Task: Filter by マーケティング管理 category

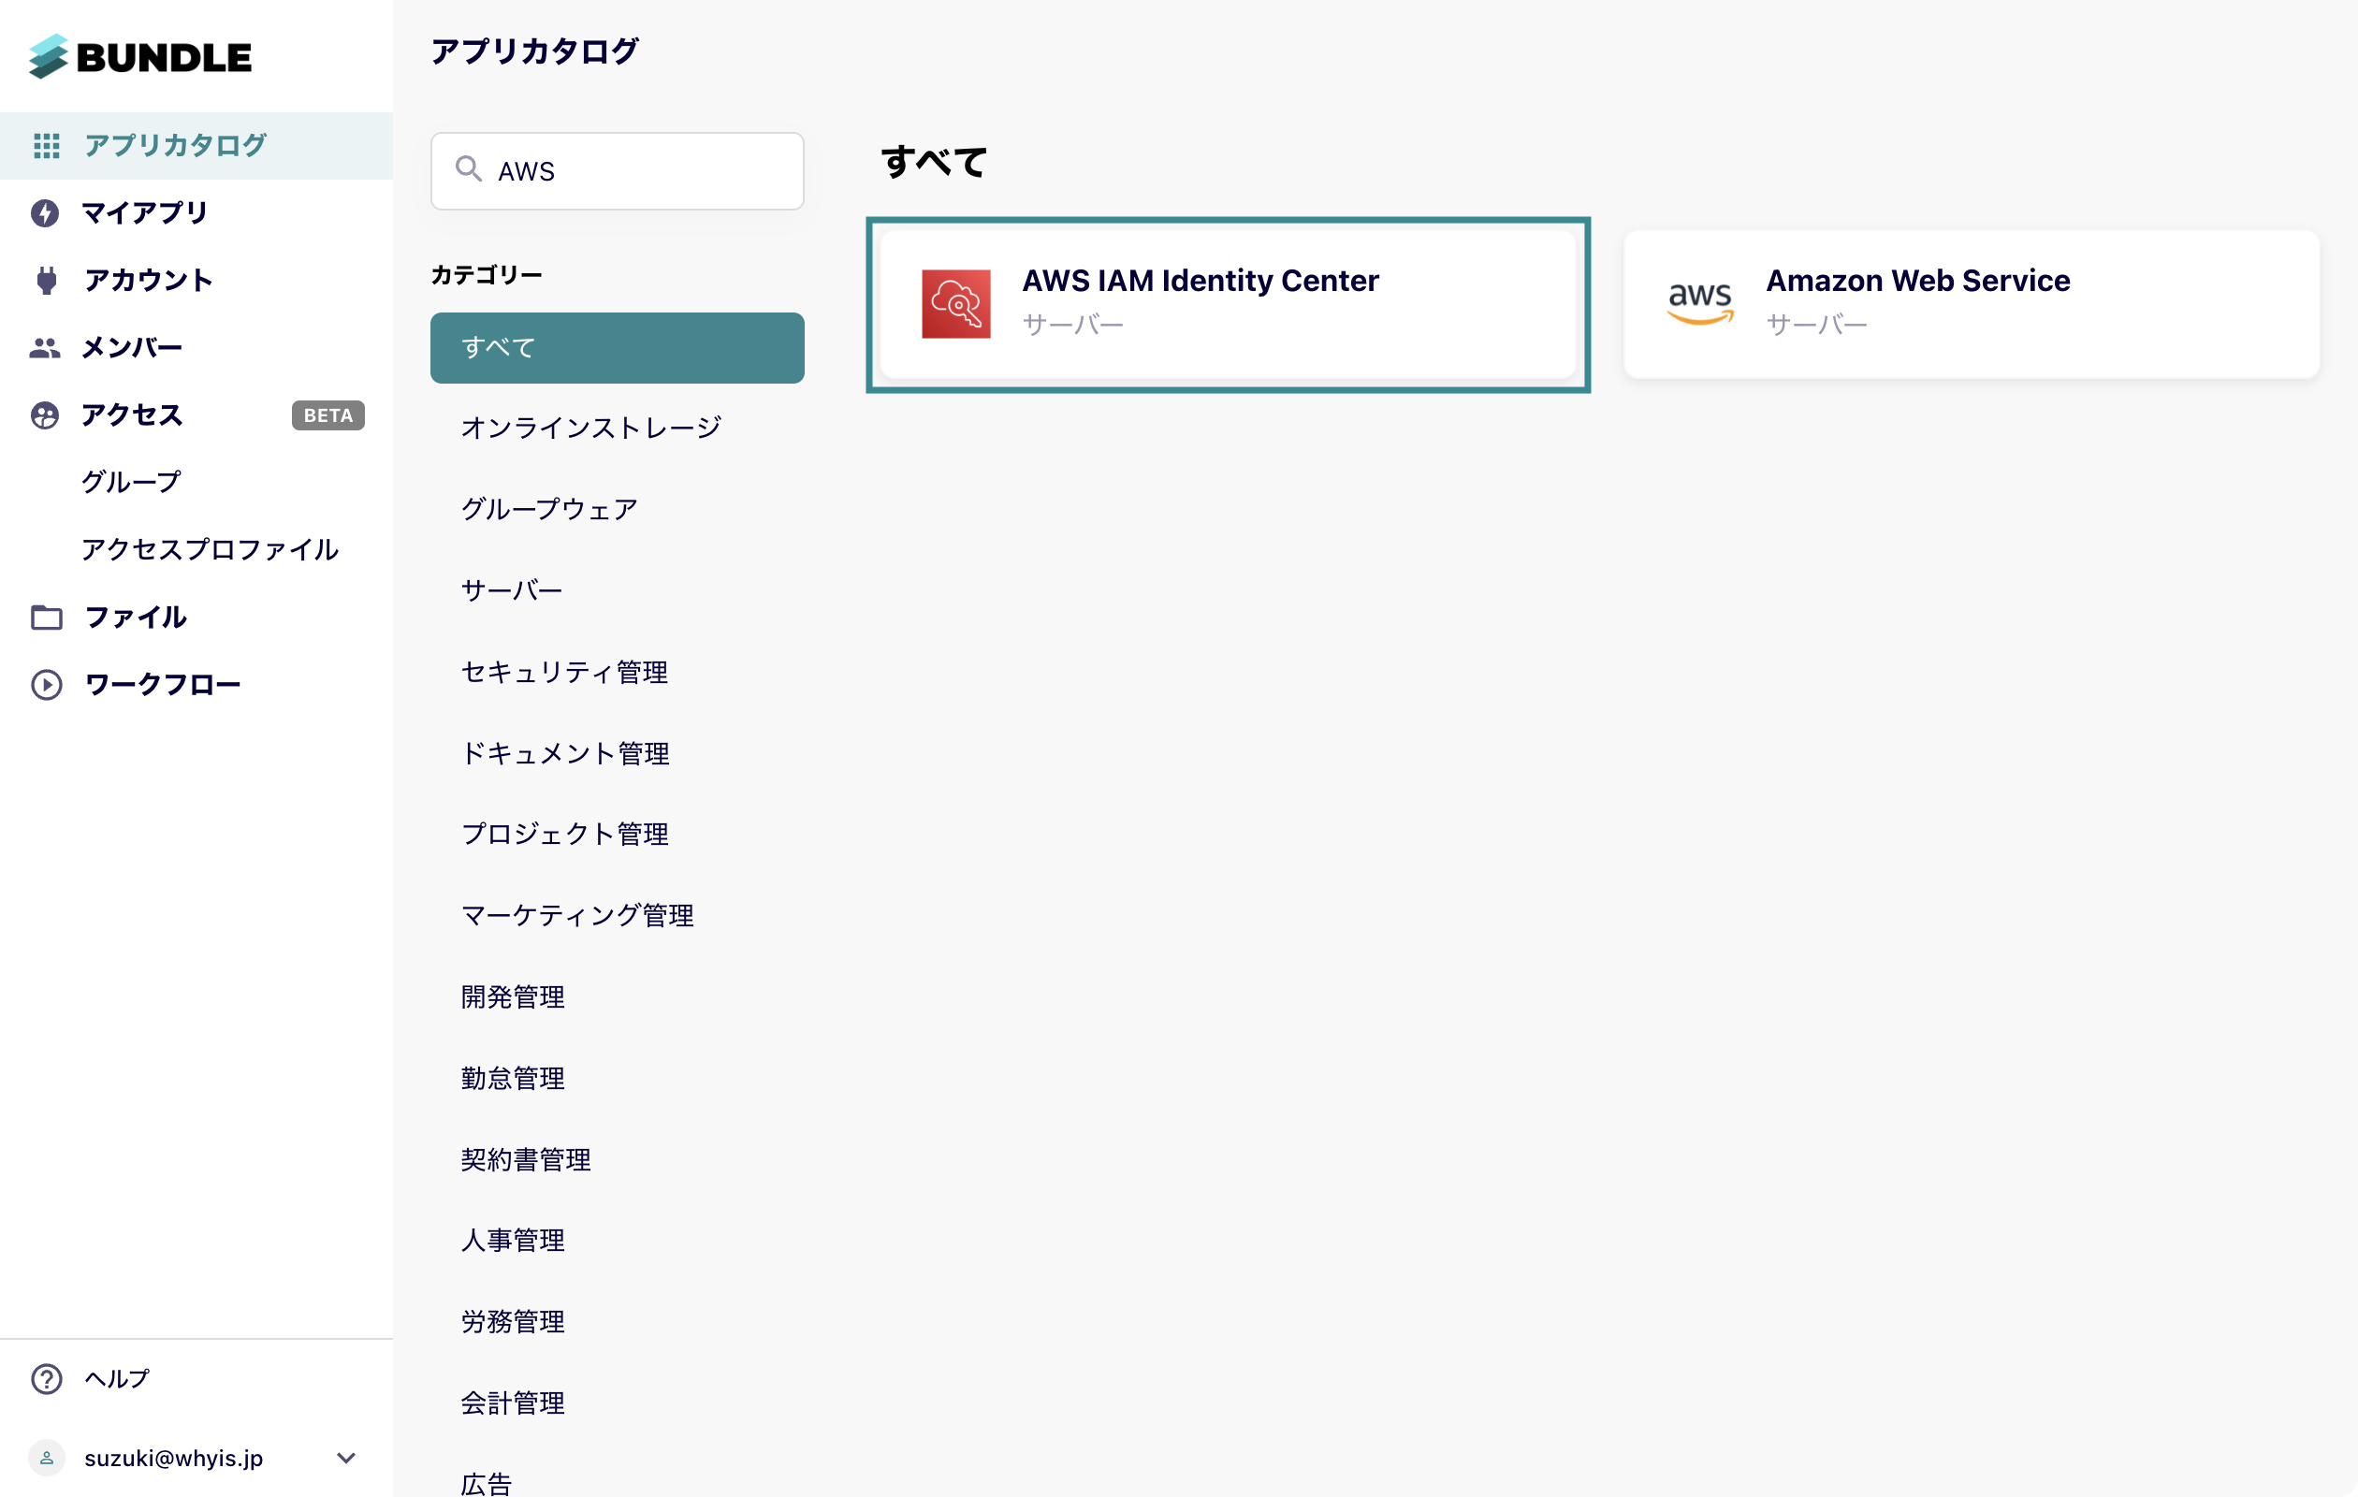Action: pos(577,916)
